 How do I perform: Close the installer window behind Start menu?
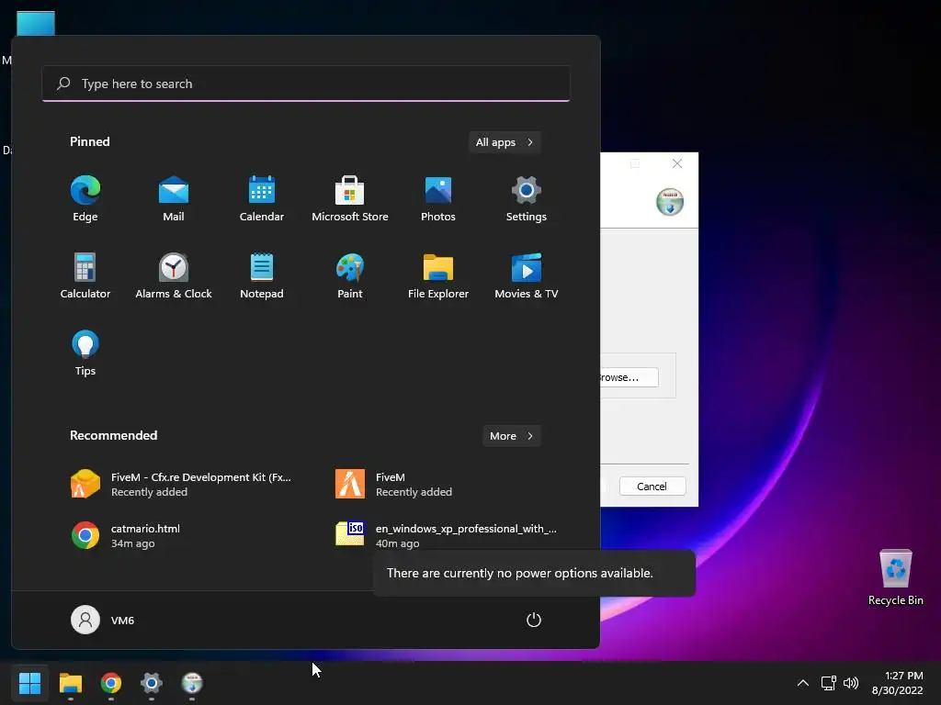point(677,163)
